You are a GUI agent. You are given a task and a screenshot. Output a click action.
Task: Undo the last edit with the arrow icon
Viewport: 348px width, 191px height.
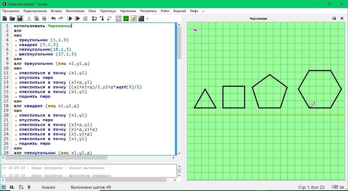tap(53, 19)
